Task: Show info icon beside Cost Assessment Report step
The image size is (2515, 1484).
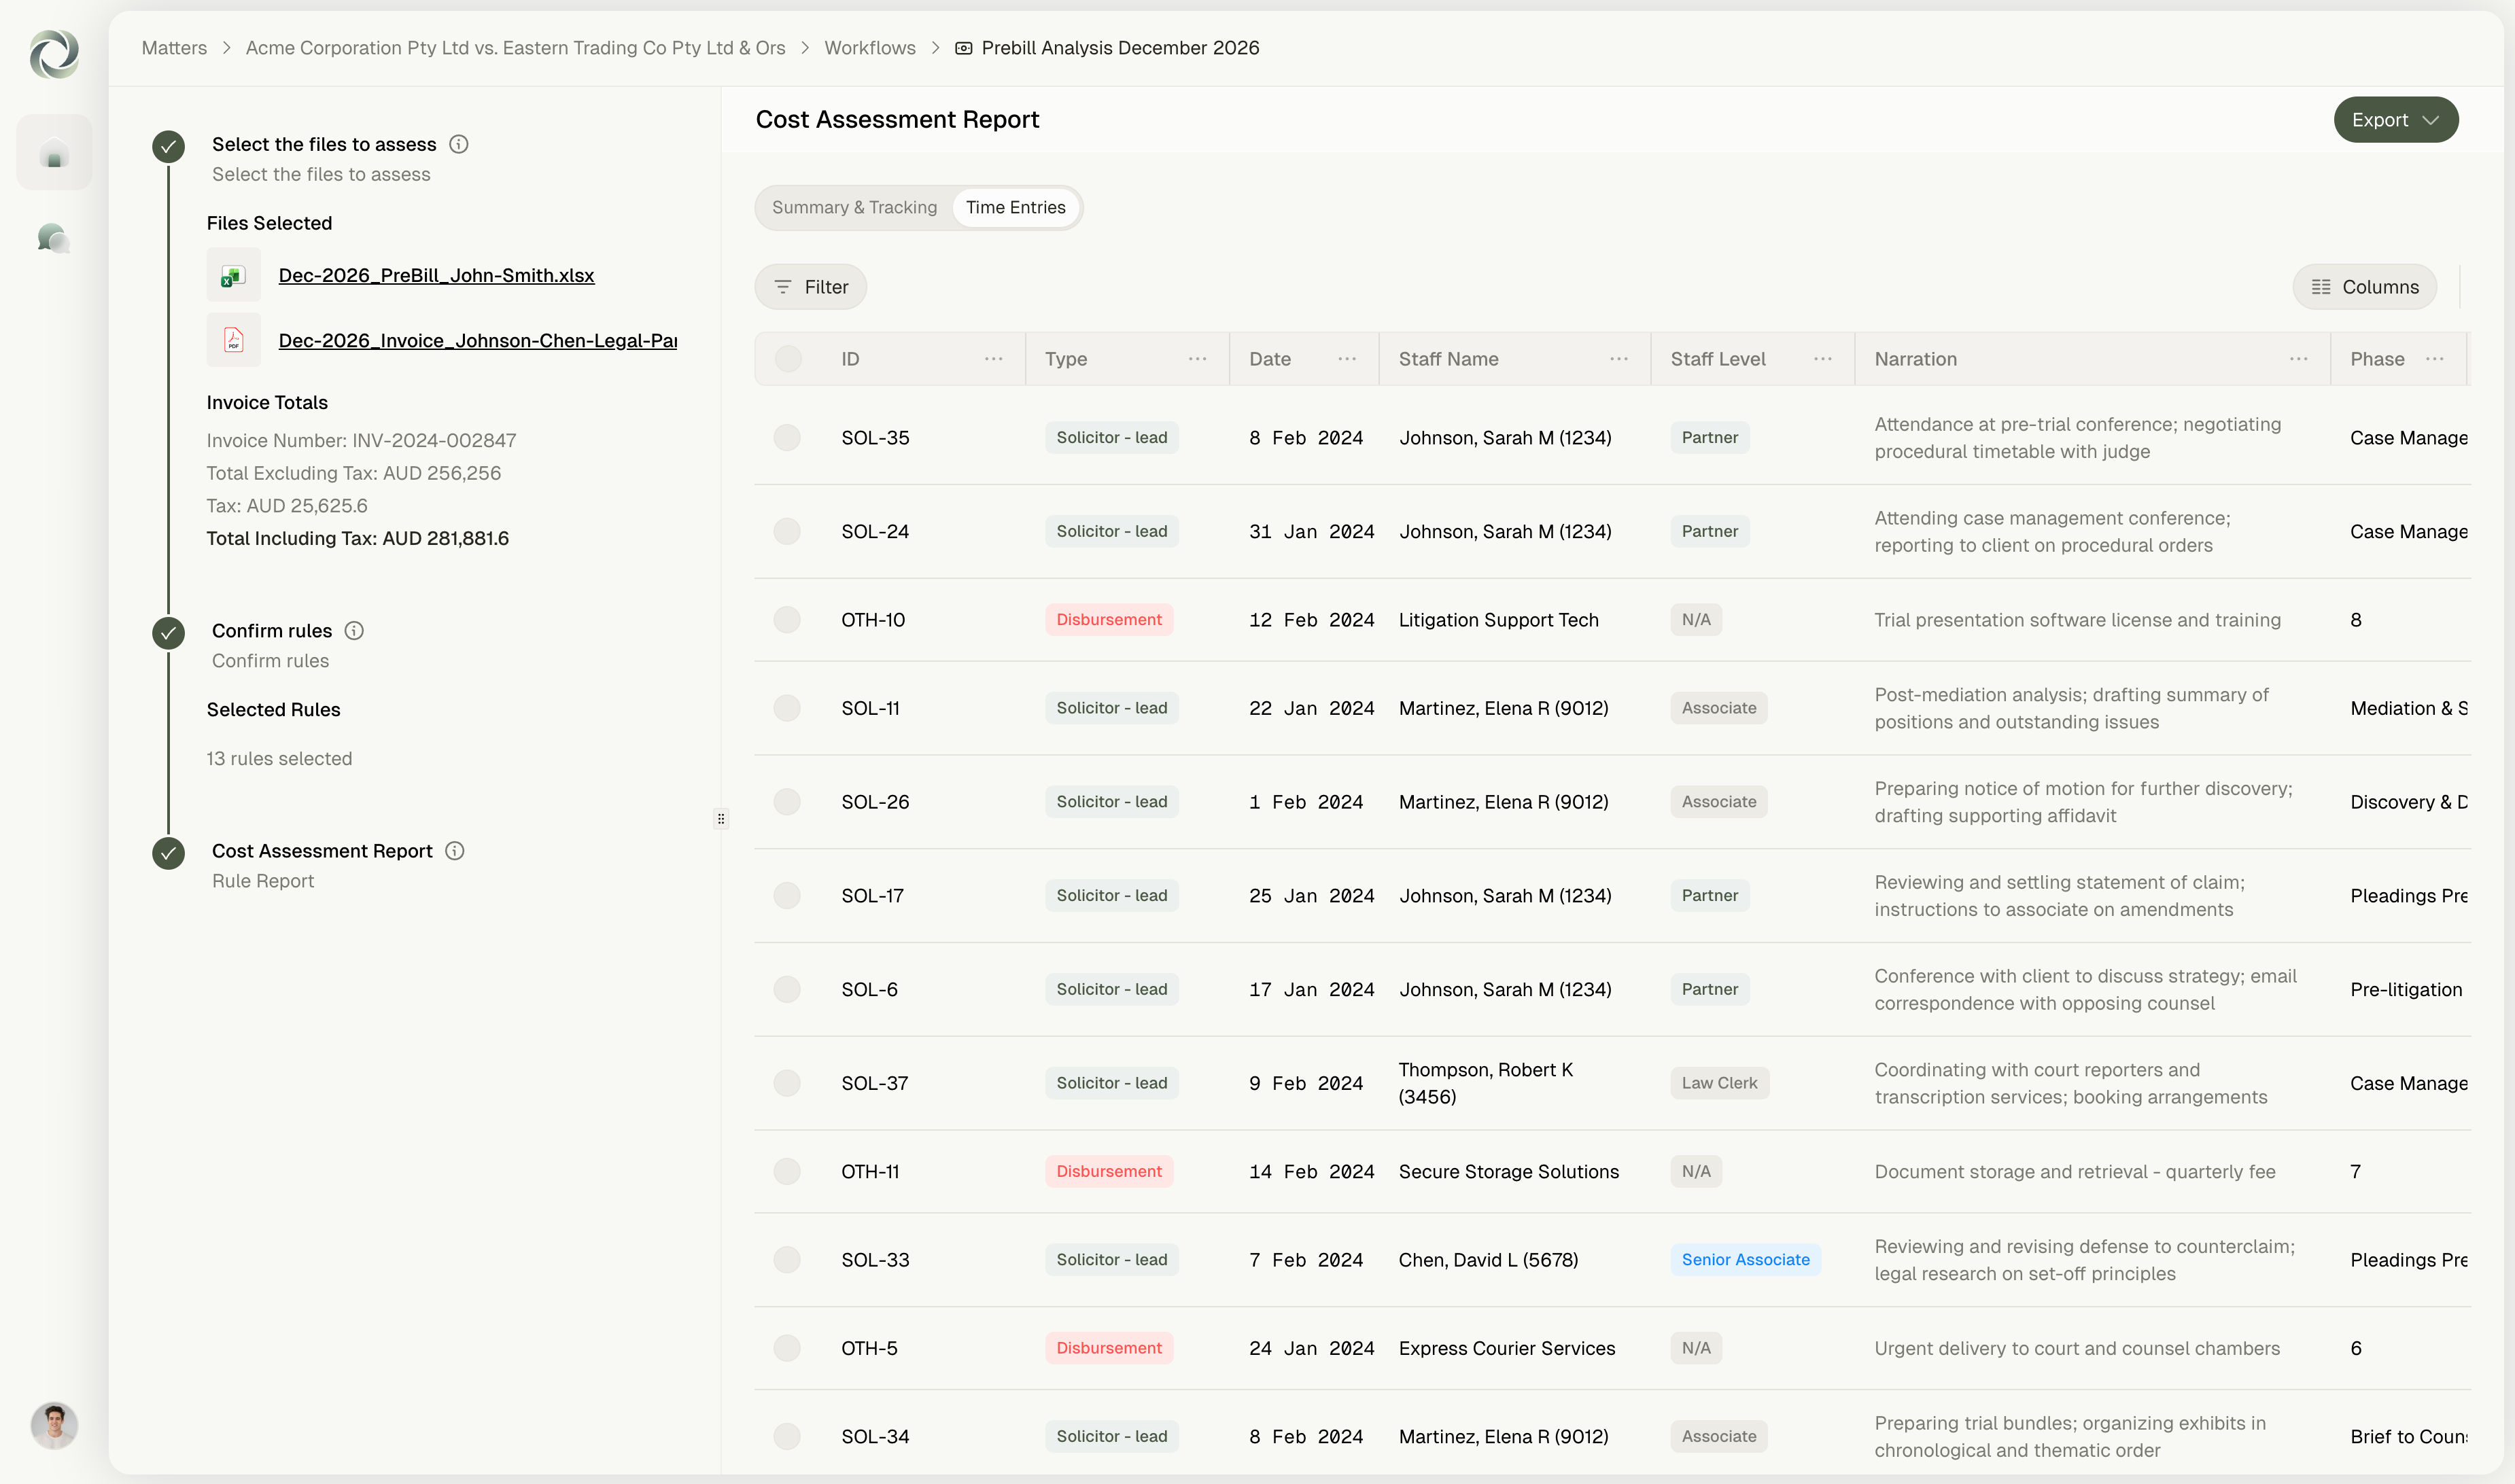Action: tap(455, 851)
